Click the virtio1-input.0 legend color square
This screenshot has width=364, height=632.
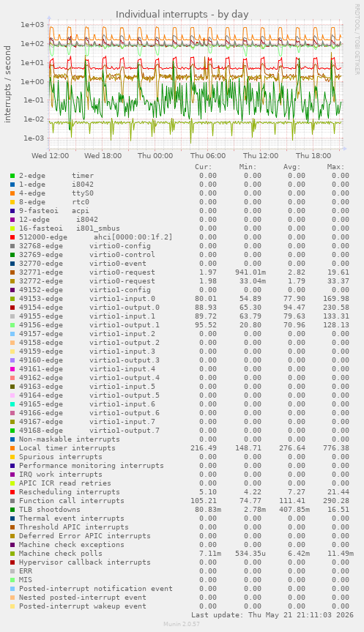tap(12, 299)
